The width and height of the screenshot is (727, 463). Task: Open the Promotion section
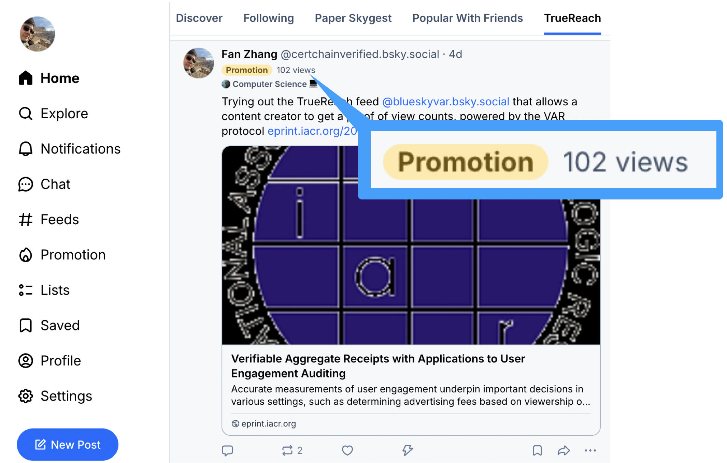73,255
